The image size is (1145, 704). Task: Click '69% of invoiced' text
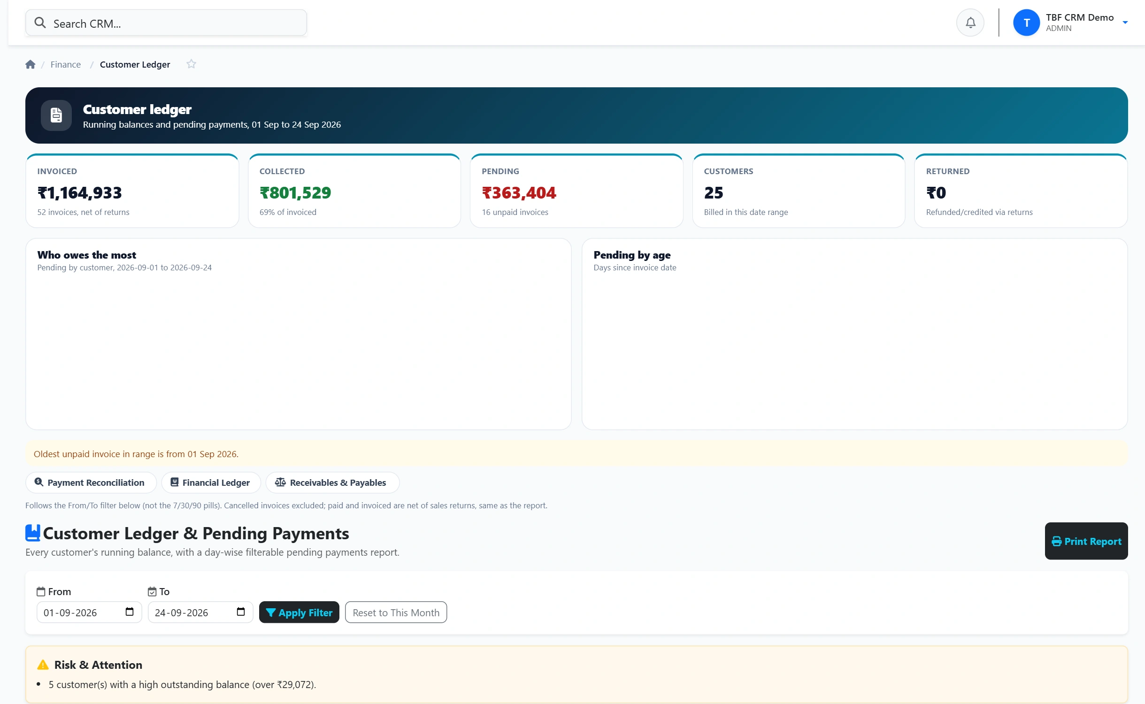click(288, 212)
